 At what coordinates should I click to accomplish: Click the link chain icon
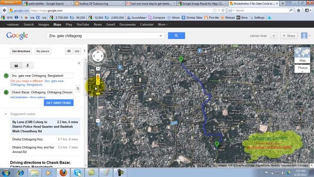coord(77,51)
